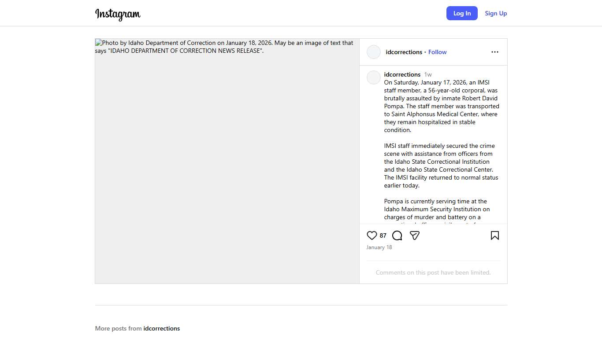
Task: Click idcorrections username above the caption
Action: (402, 74)
